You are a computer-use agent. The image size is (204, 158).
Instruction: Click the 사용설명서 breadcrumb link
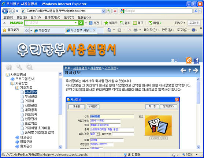click(x=80, y=68)
